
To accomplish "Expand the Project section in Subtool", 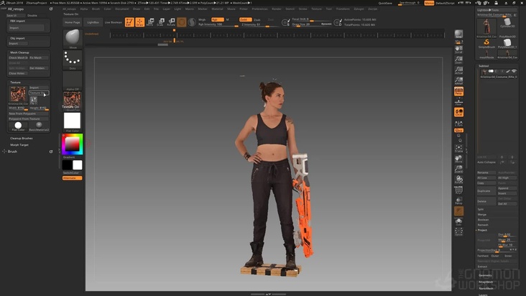I will (482, 231).
